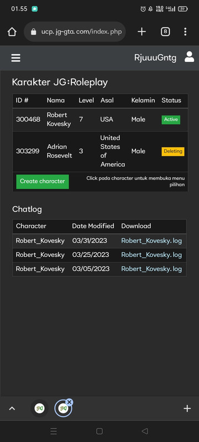Download the 03/05/2023 Robert_Kovesky.log
The height and width of the screenshot is (442, 199).
pos(151,269)
